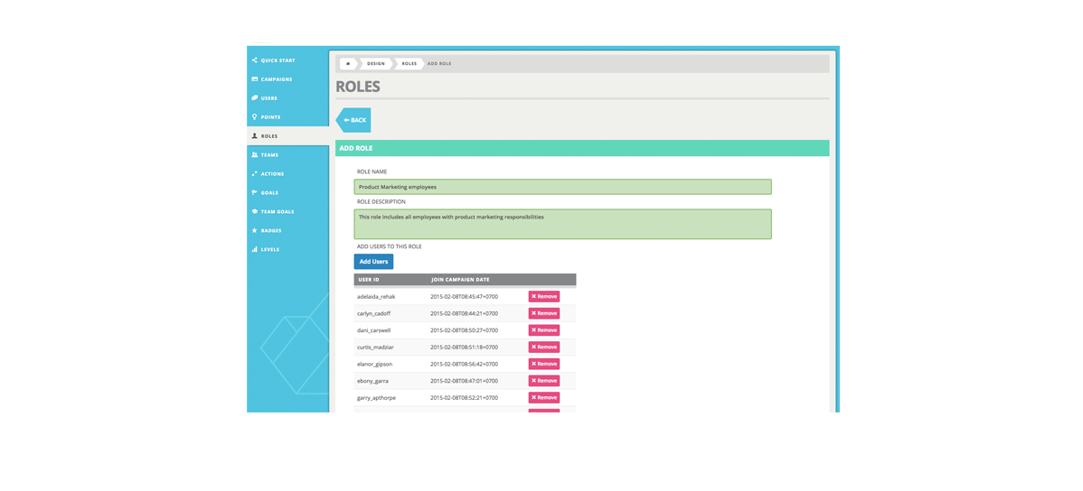Open Points via its pin icon
The width and height of the screenshot is (1083, 491).
point(255,117)
